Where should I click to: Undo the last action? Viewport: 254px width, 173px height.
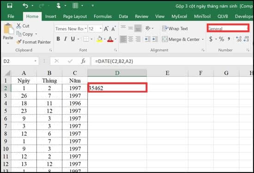pyautogui.click(x=25, y=6)
